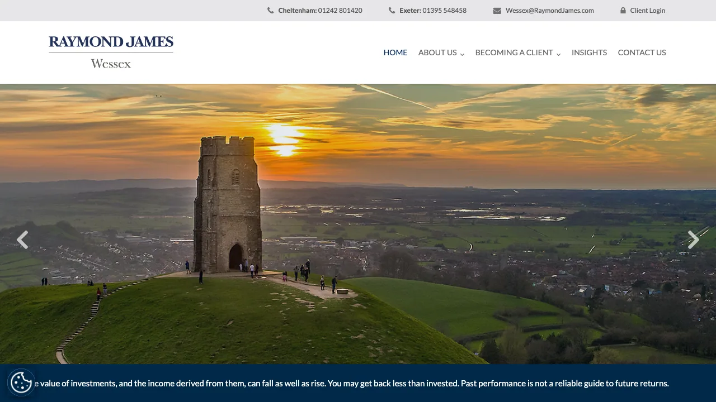Click the left carousel arrow

coord(22,240)
